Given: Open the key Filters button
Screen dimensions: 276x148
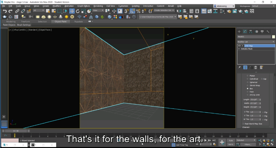Looking at the screenshot, I should click(x=248, y=144).
